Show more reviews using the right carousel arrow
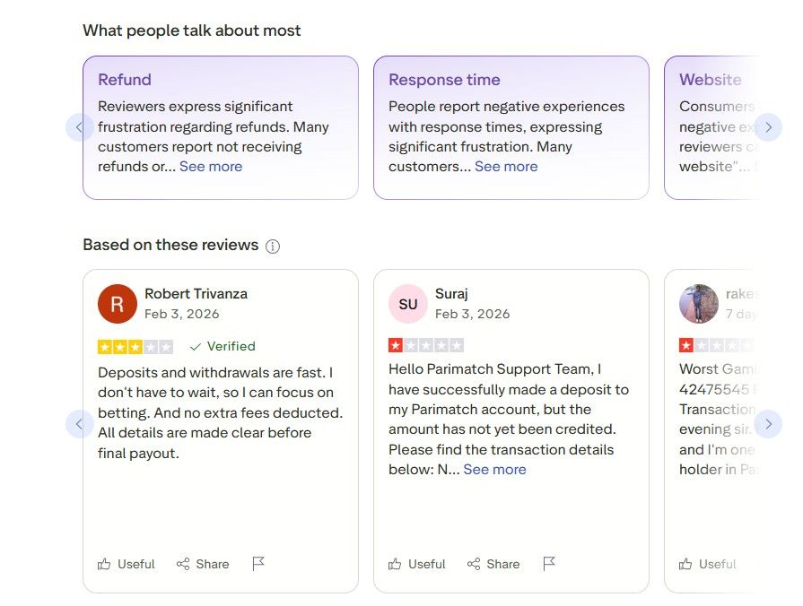The height and width of the screenshot is (606, 803). [769, 424]
